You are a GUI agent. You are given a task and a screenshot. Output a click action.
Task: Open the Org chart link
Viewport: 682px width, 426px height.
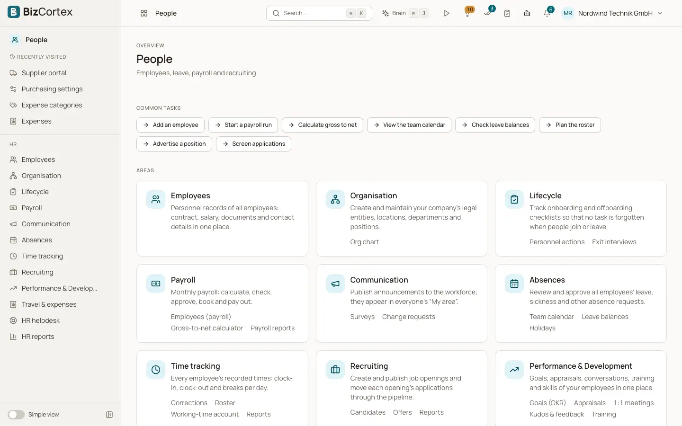364,242
